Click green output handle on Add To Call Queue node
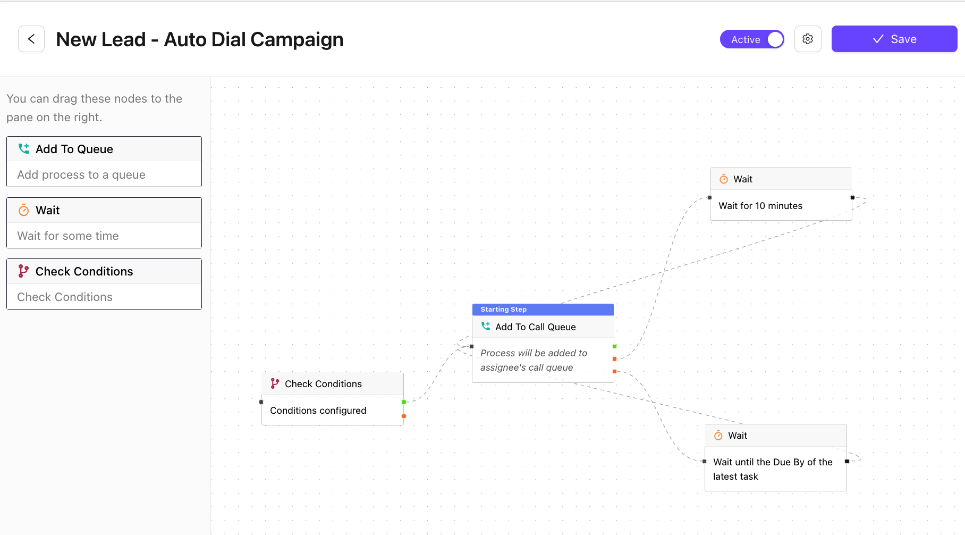The height and width of the screenshot is (535, 965). (x=614, y=347)
